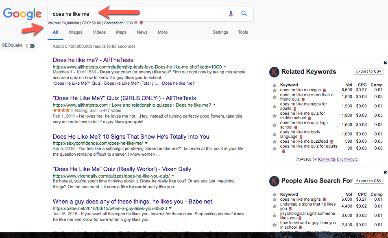Image resolution: width=388 pixels, height=238 pixels.
Task: Export People Also Search For to CSV
Action: click(x=369, y=181)
